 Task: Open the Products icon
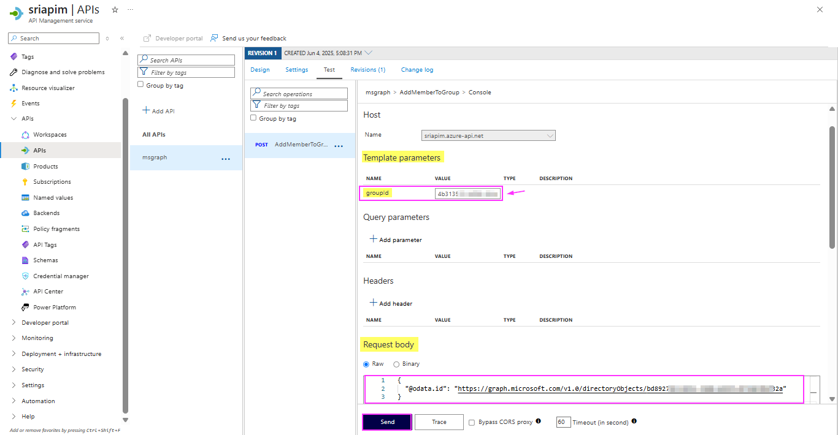pos(25,166)
